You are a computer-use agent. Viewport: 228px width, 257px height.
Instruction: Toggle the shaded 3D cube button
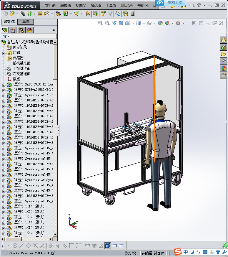107,246
